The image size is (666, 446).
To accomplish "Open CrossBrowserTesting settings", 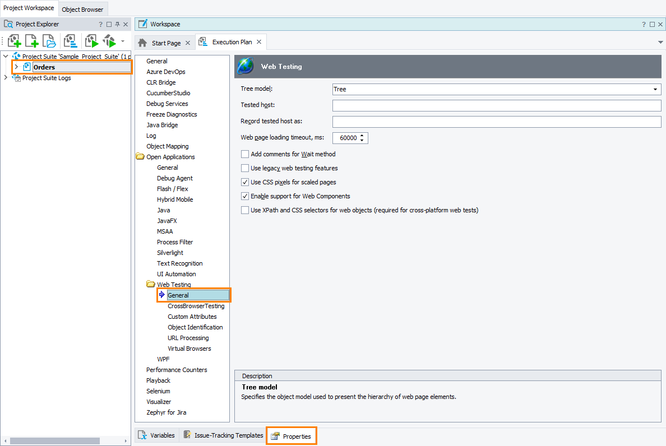I will tap(196, 306).
